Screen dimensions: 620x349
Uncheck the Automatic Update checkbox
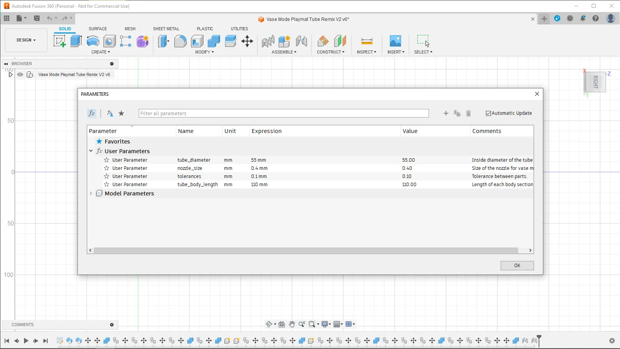click(488, 113)
